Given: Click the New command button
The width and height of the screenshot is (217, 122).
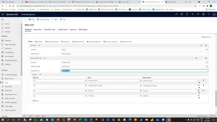Looking at the screenshot, I should click(55, 20).
